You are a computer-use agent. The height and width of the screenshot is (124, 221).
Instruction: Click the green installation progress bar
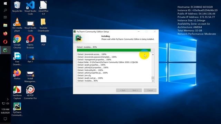point(116,50)
